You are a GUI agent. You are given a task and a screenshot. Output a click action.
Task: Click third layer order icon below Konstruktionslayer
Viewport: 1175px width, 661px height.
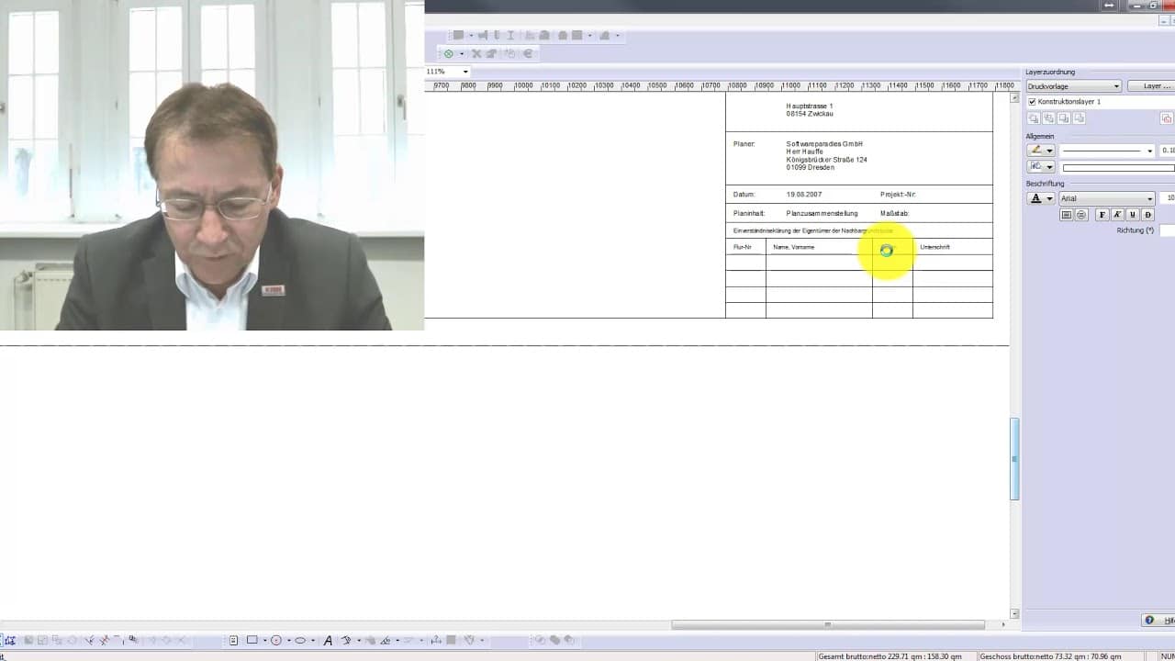tap(1064, 118)
